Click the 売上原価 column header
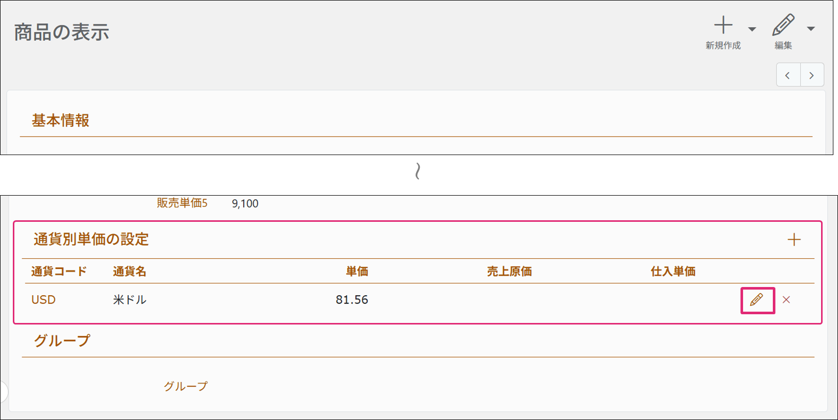This screenshot has width=838, height=420. tap(509, 272)
